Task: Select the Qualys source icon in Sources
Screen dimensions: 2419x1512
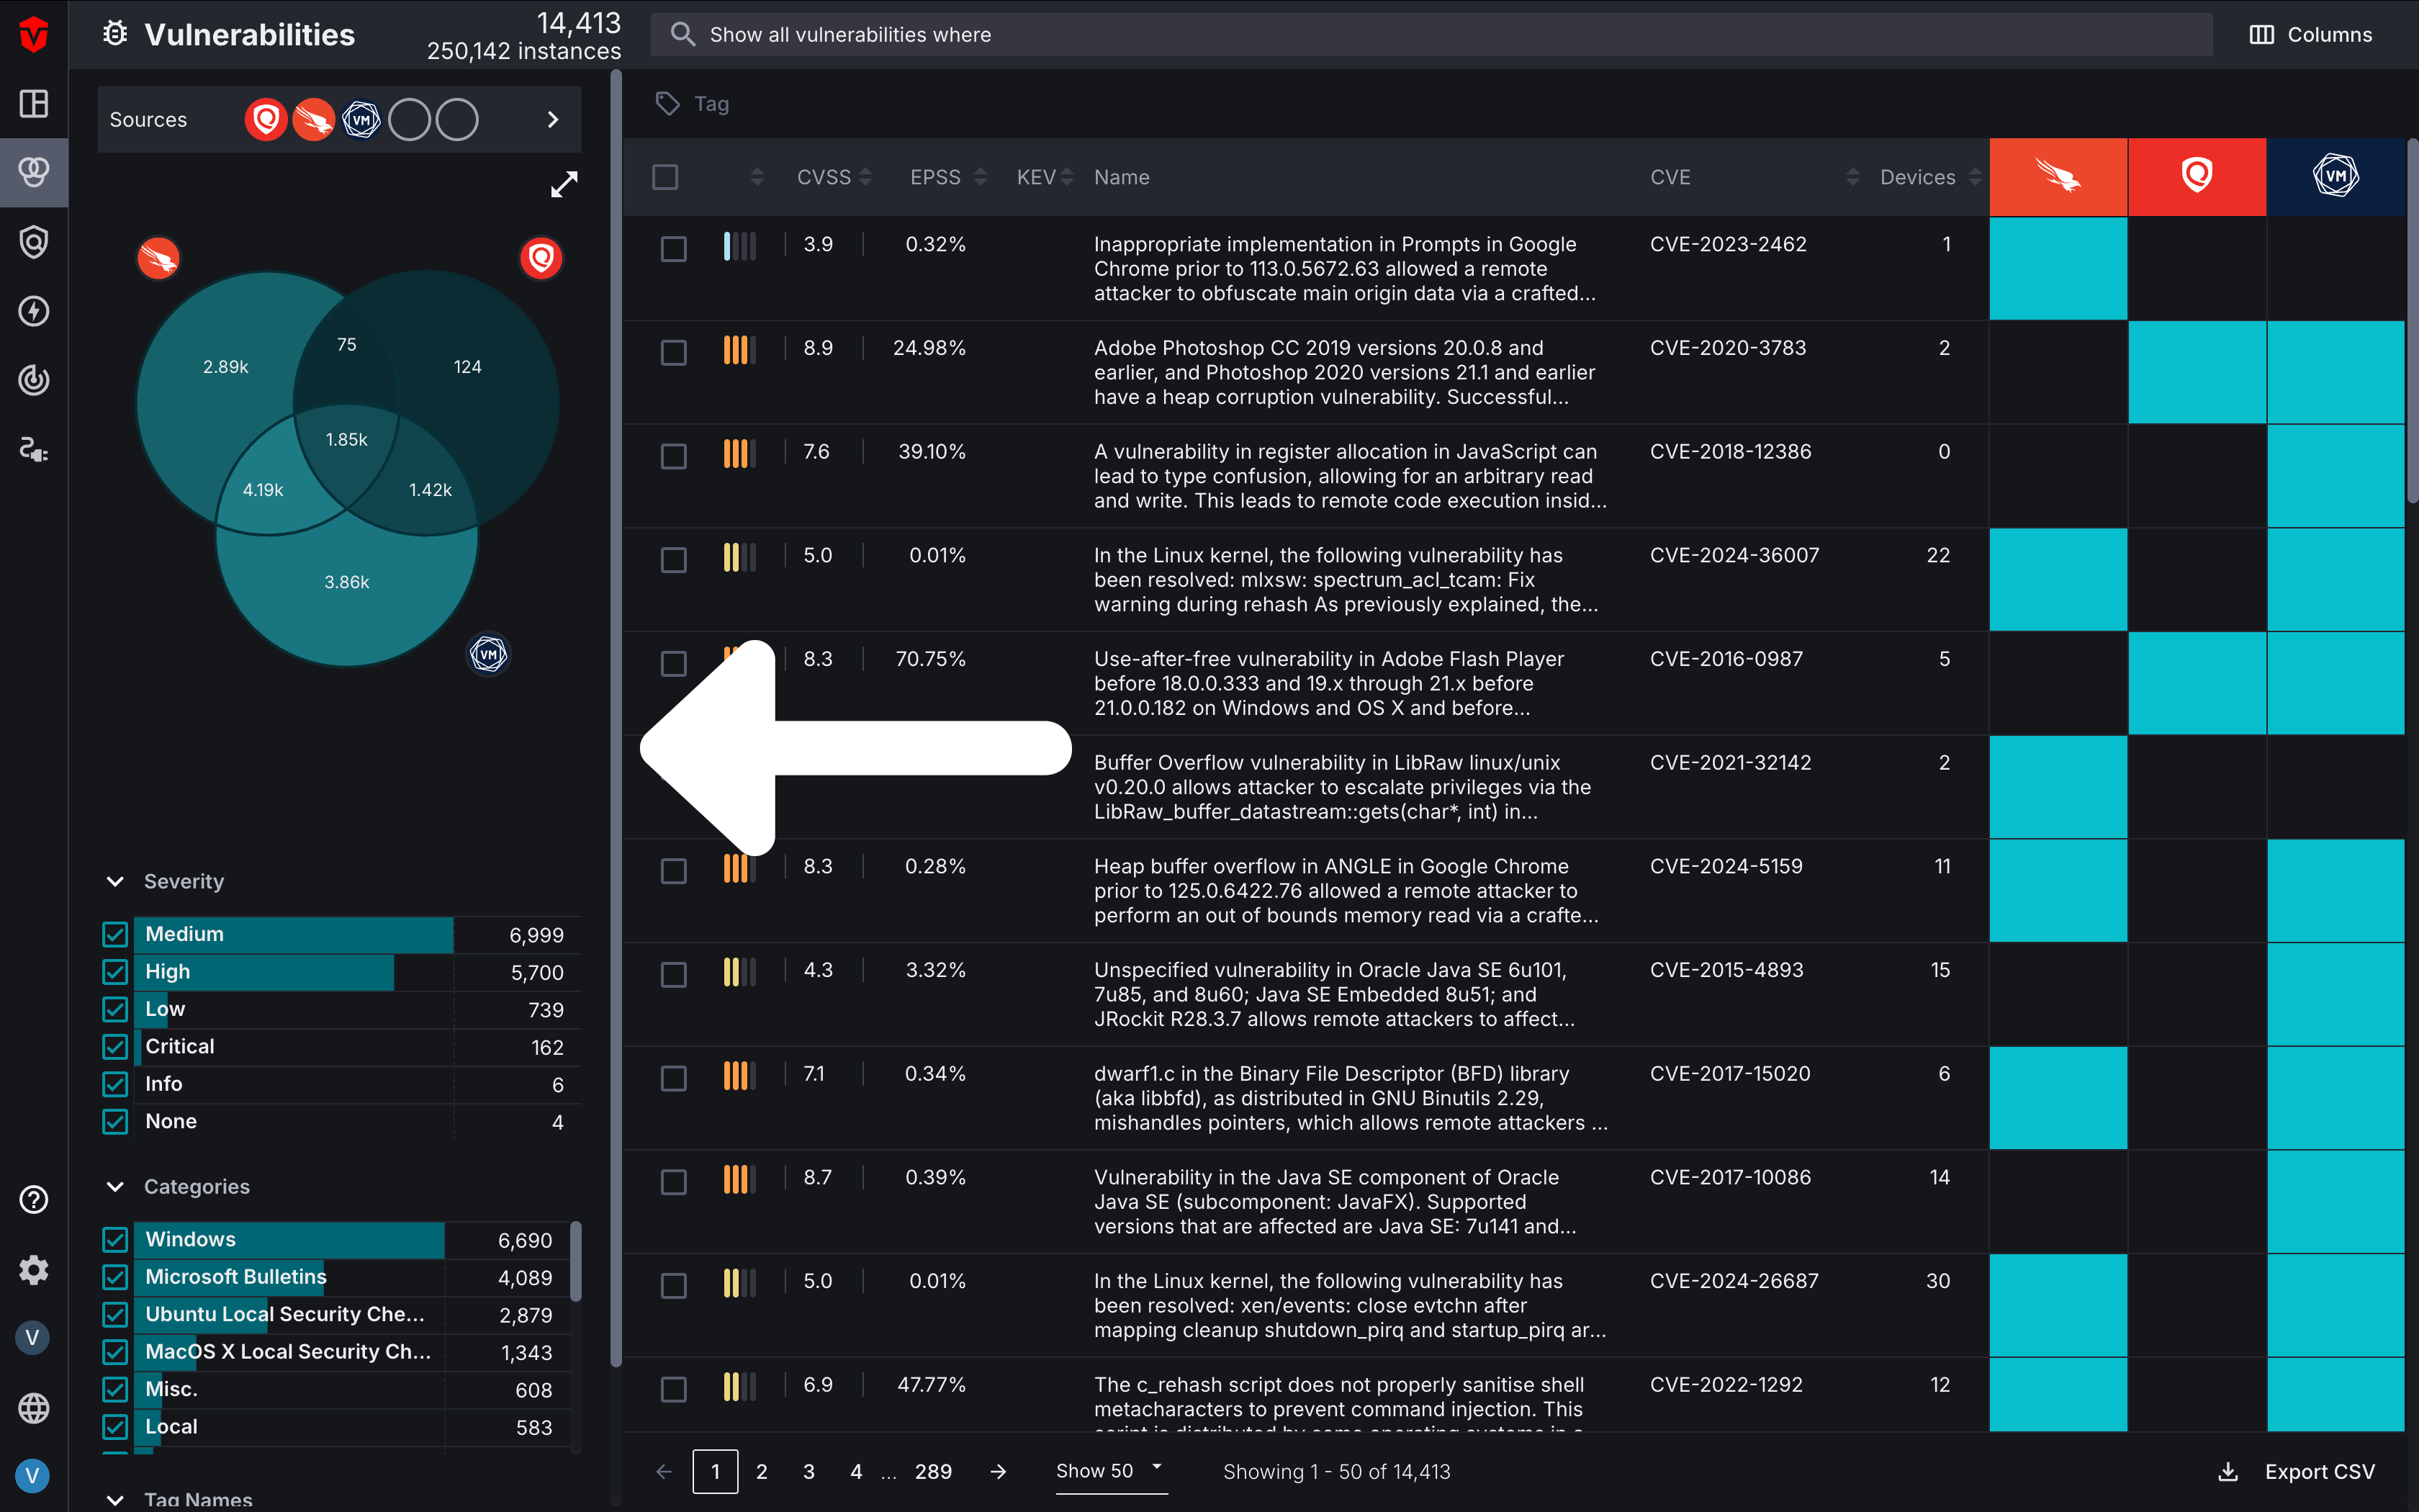Action: tap(266, 119)
